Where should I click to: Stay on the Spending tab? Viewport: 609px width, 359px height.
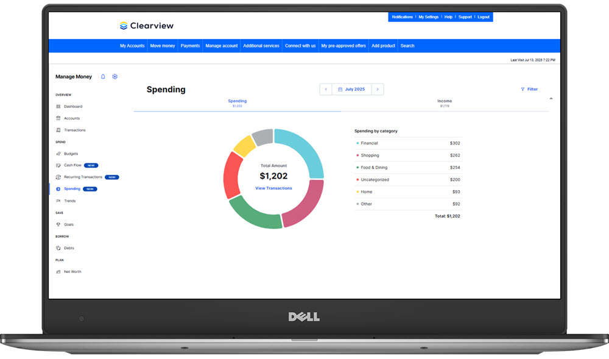point(237,101)
